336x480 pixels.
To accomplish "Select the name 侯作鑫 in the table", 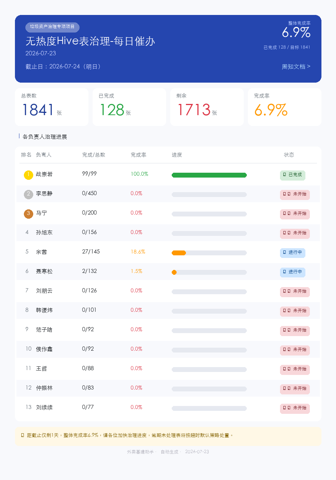I will point(44,349).
